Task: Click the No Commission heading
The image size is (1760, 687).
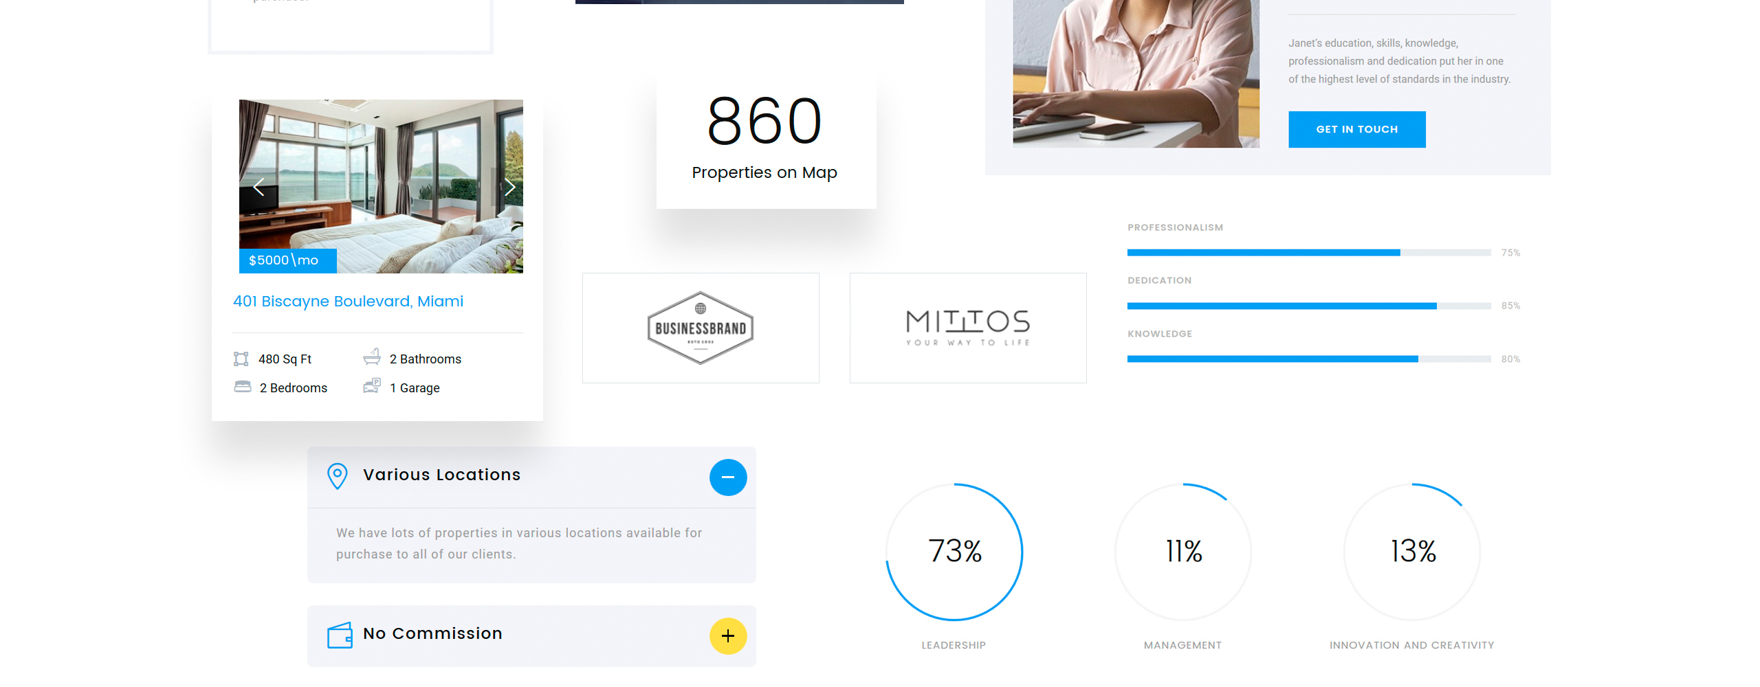Action: tap(432, 633)
